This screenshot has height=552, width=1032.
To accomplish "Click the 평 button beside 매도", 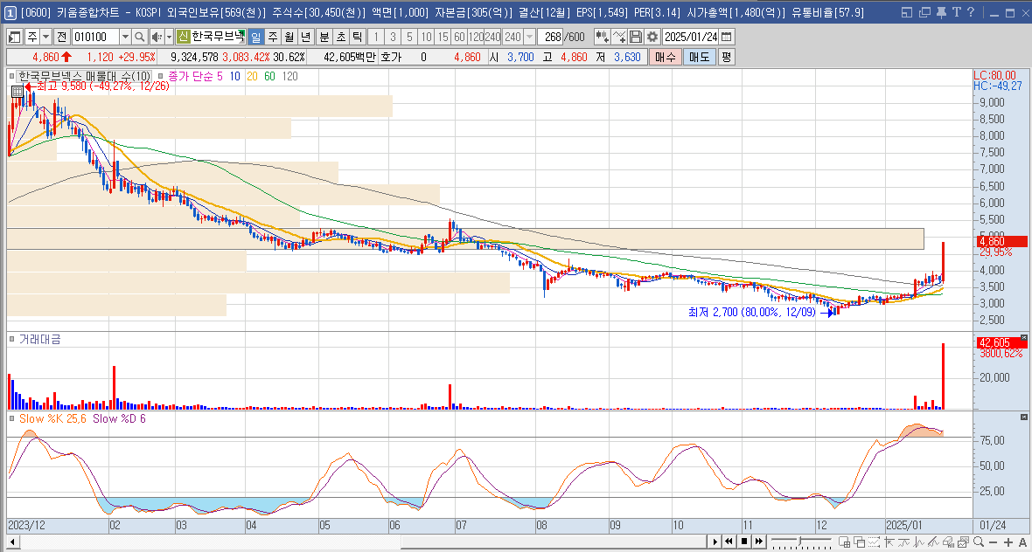I will pyautogui.click(x=726, y=57).
